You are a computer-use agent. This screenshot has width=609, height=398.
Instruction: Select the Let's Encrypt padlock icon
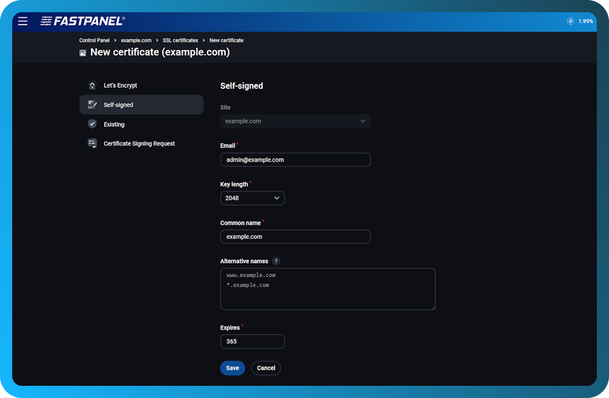pyautogui.click(x=92, y=85)
